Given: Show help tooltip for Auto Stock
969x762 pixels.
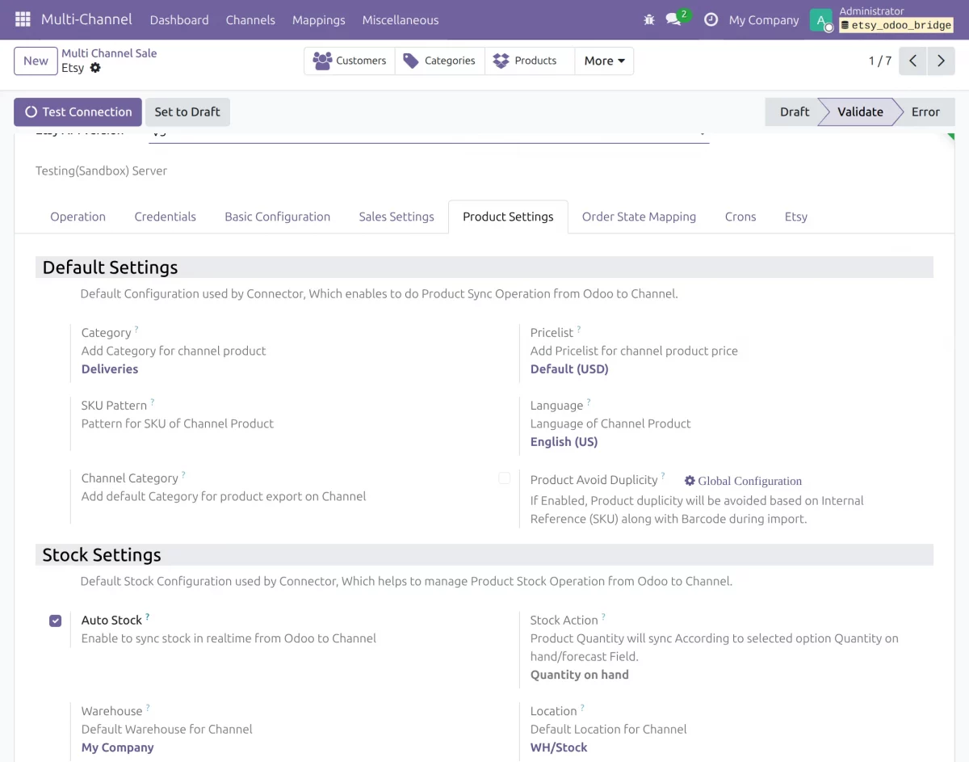Looking at the screenshot, I should (x=148, y=617).
